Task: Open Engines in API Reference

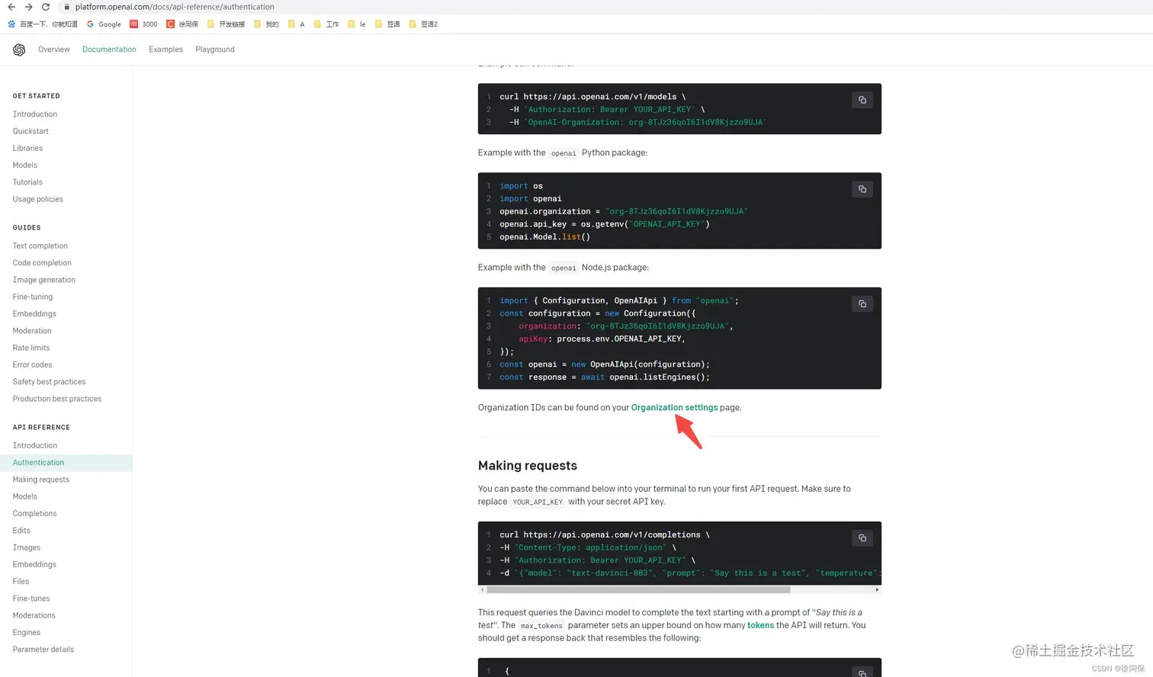Action: (x=27, y=632)
